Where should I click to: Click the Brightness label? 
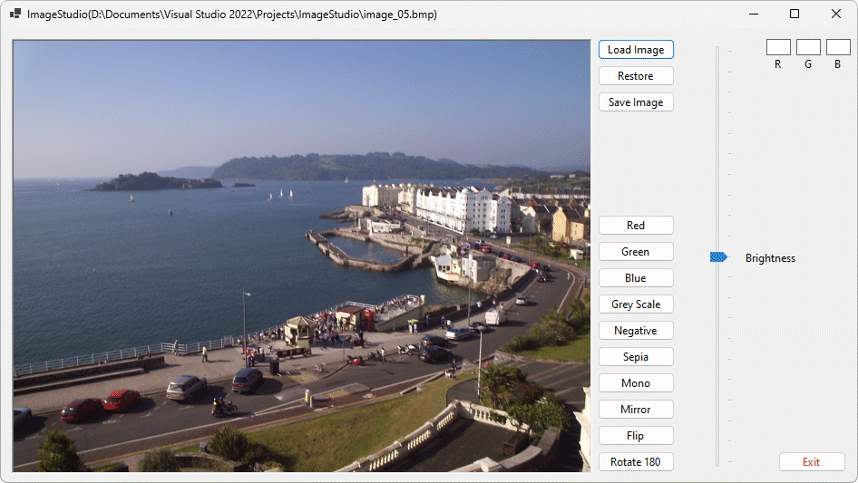tap(770, 258)
